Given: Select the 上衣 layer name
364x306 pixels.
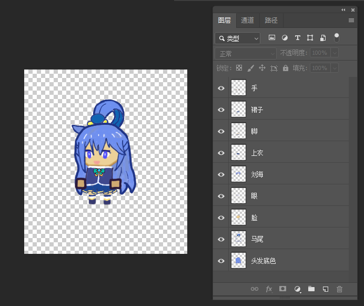Looking at the screenshot, I should click(257, 153).
